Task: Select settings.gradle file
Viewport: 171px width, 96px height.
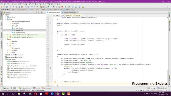Action: point(14,75)
